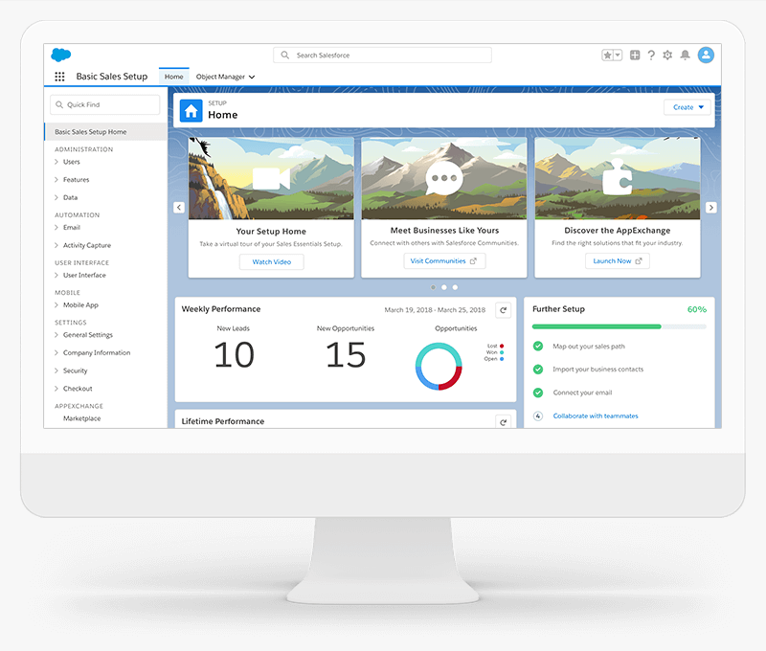The image size is (766, 651).
Task: Click the chat bubble card image
Action: click(444, 178)
